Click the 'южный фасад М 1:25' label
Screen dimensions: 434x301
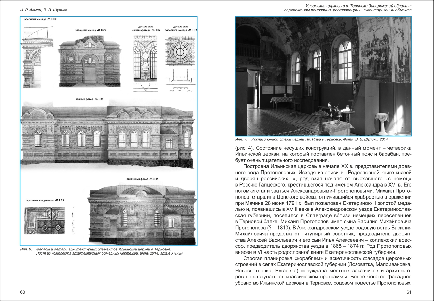point(90,99)
